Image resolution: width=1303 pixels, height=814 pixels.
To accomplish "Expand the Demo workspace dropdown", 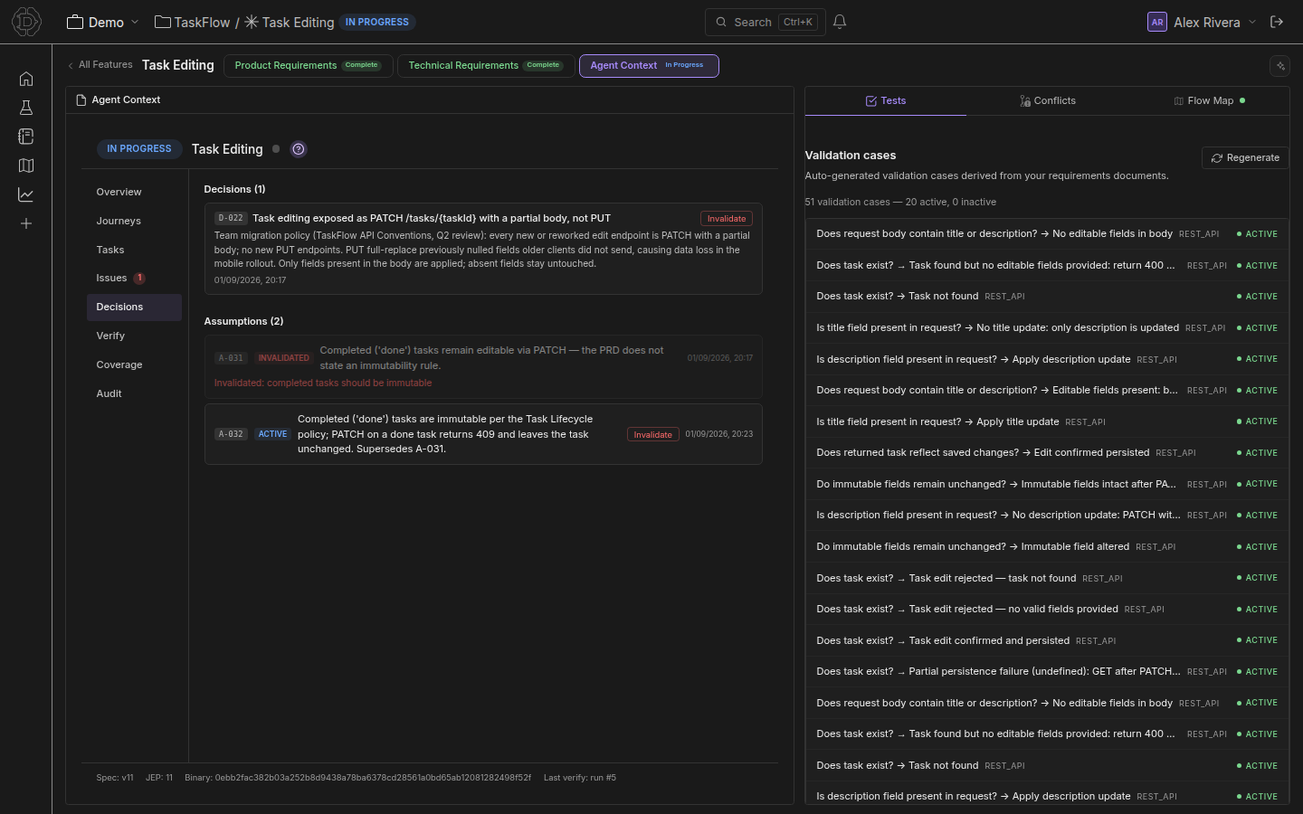I will (102, 22).
